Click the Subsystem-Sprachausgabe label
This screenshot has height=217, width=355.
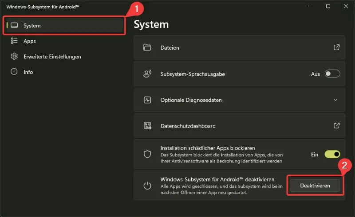pyautogui.click(x=193, y=74)
